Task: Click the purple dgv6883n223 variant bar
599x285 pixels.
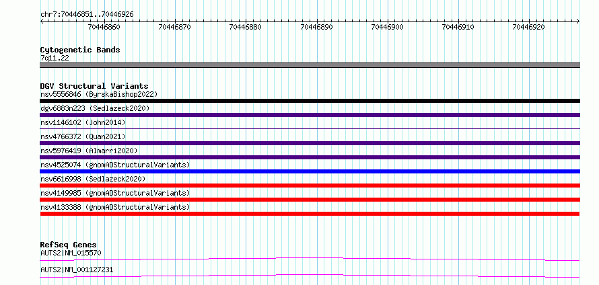Action: [310, 115]
